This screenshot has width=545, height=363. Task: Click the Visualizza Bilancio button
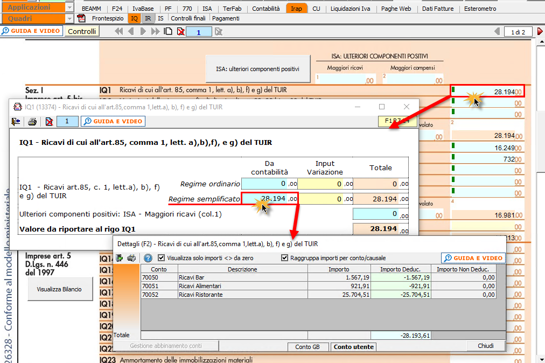pyautogui.click(x=59, y=289)
